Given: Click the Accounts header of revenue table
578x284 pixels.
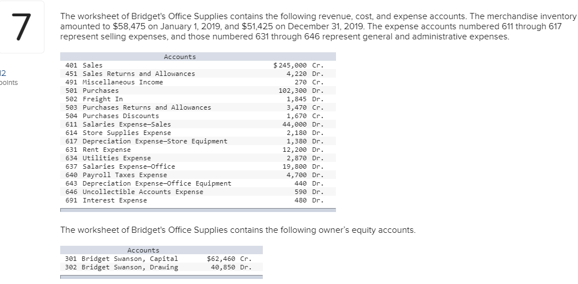Looking at the screenshot, I should [180, 57].
